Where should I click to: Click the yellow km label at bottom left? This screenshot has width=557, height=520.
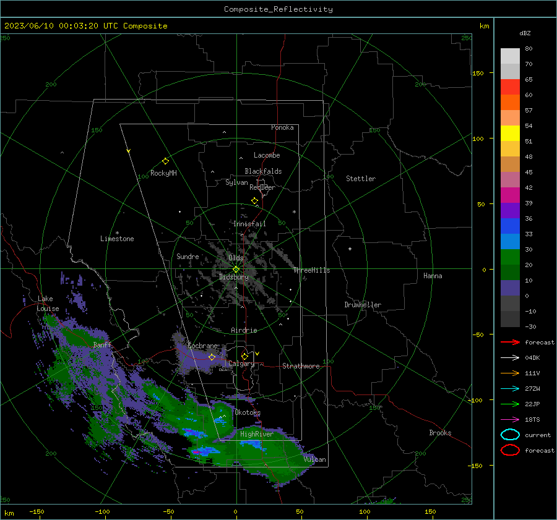[9, 513]
